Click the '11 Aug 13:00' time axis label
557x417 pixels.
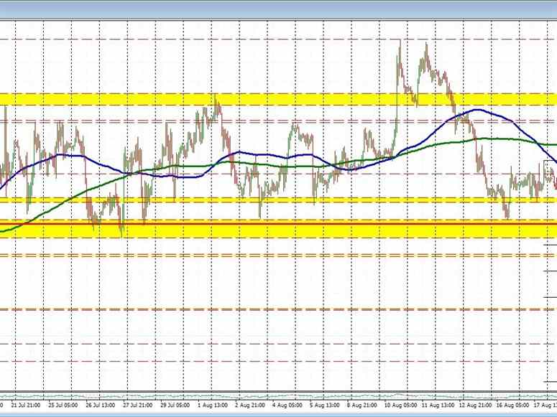coord(437,405)
